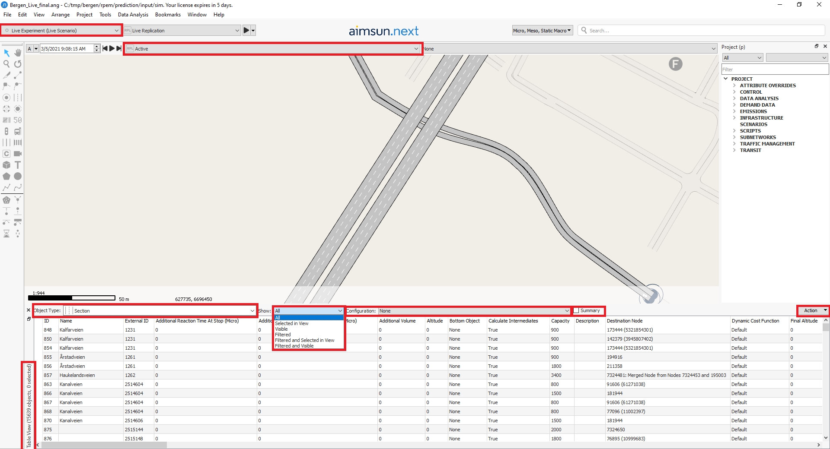Select the 3D cube tool

coord(6,165)
